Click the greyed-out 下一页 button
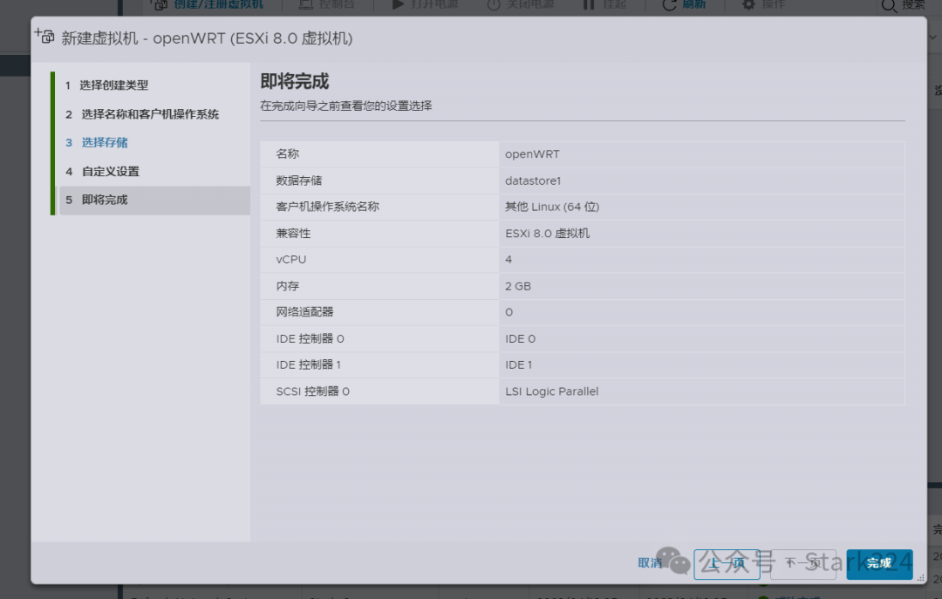The image size is (942, 599). [802, 563]
